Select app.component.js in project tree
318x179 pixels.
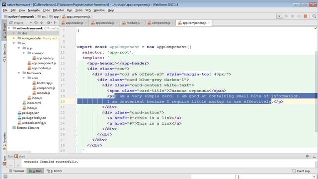(42, 63)
